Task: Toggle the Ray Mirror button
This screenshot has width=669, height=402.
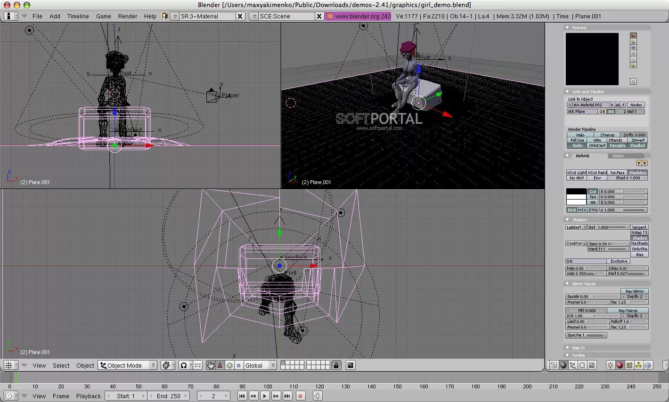Action: [635, 291]
